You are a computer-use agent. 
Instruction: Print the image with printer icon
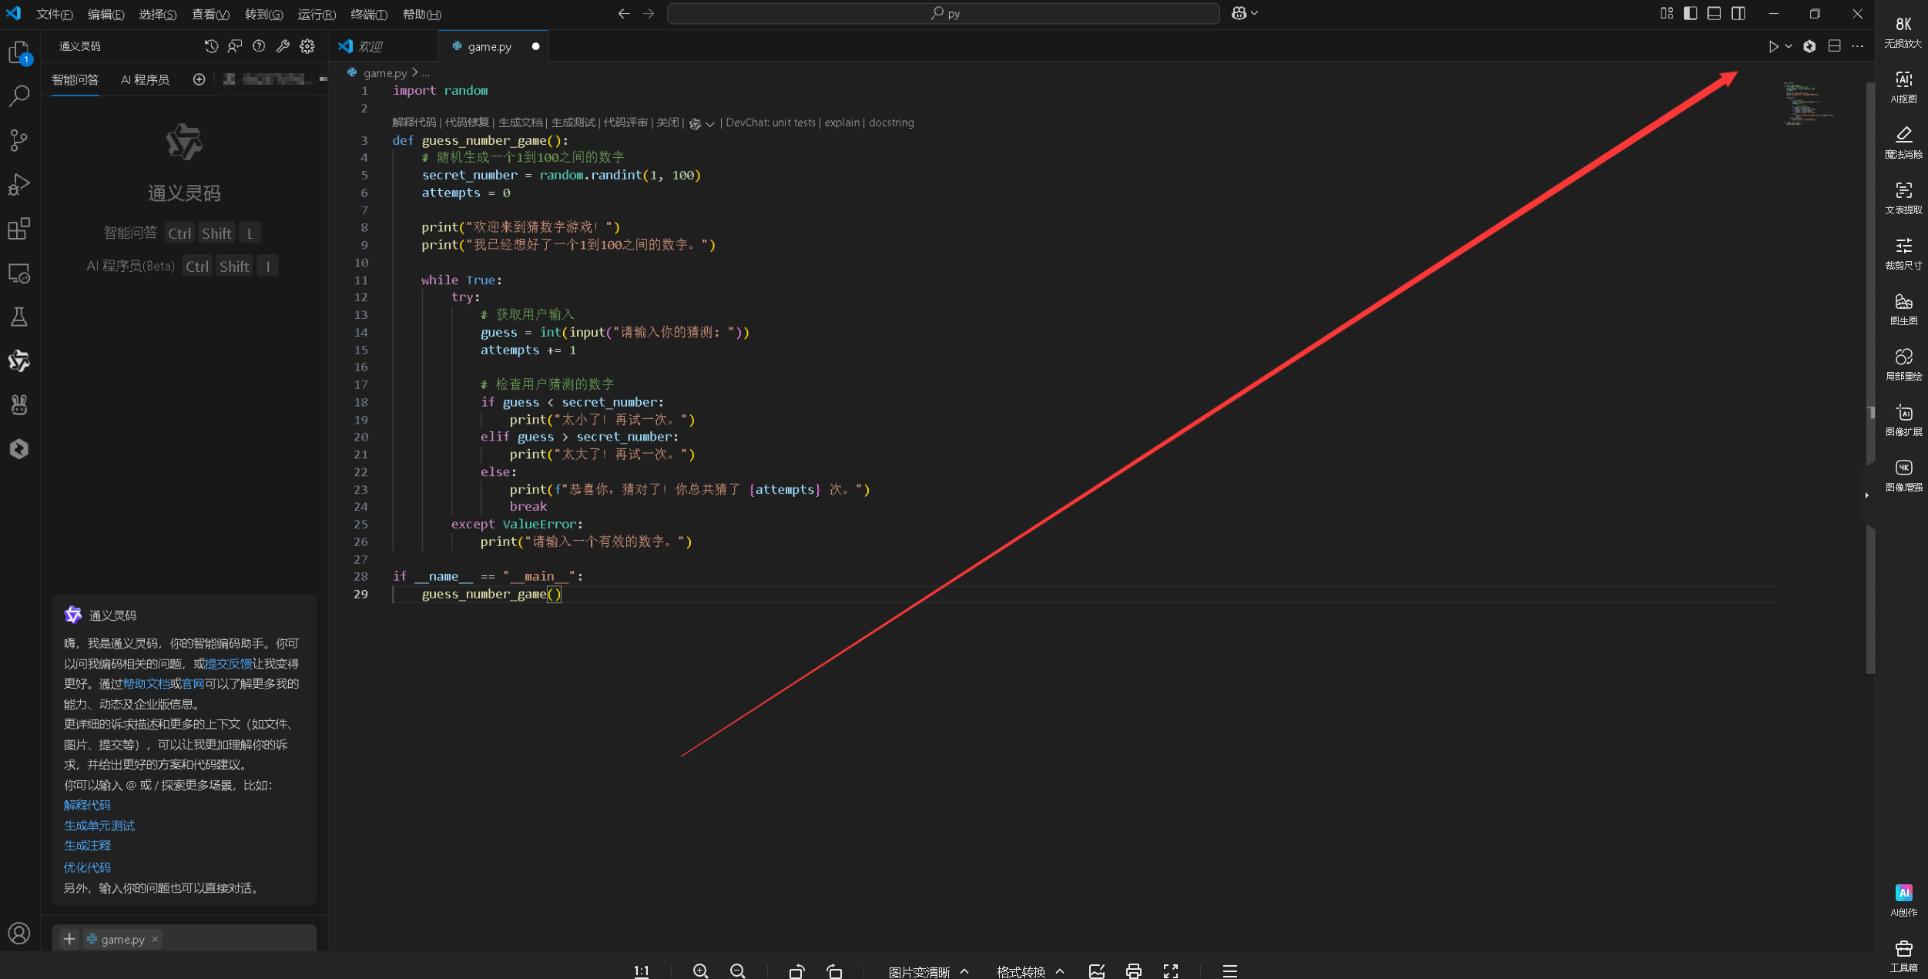[1133, 971]
